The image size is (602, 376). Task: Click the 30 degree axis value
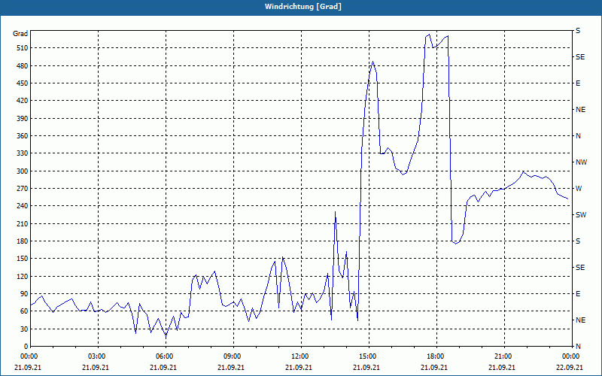pyautogui.click(x=24, y=329)
